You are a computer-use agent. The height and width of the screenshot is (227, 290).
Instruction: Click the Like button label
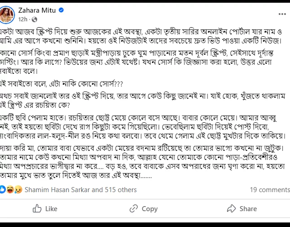(51, 209)
